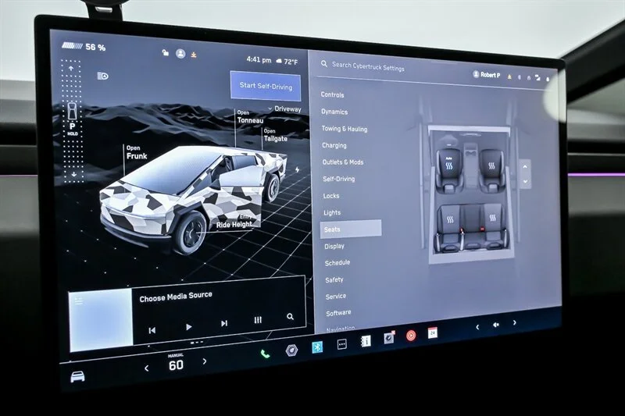Select the Seats menu item
This screenshot has height=416, width=625.
coord(351,229)
